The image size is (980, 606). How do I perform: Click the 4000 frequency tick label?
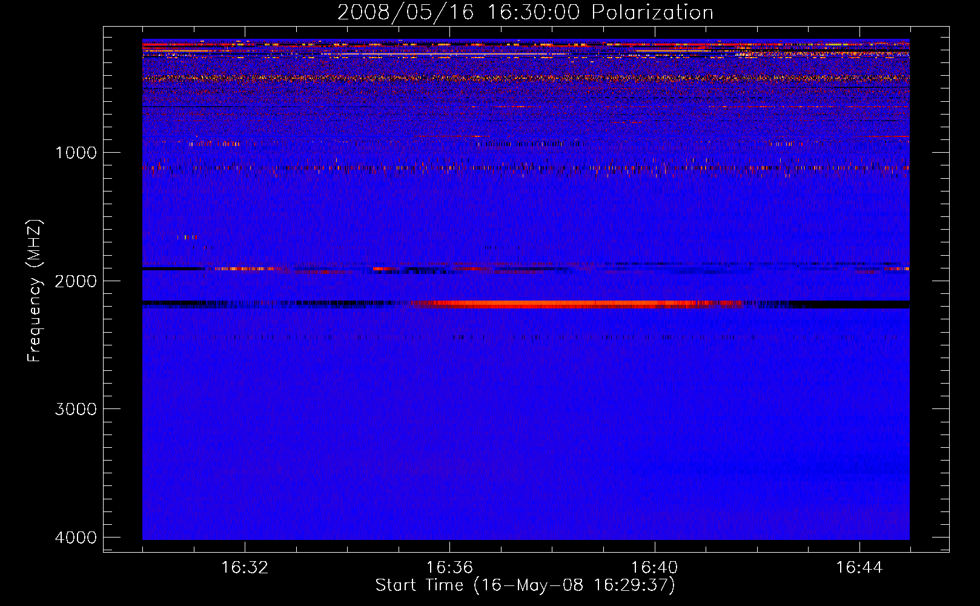coord(76,538)
